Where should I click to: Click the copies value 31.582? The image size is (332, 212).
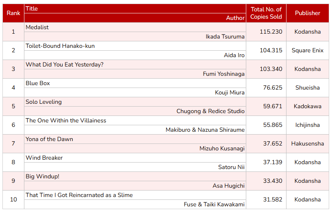(x=273, y=199)
